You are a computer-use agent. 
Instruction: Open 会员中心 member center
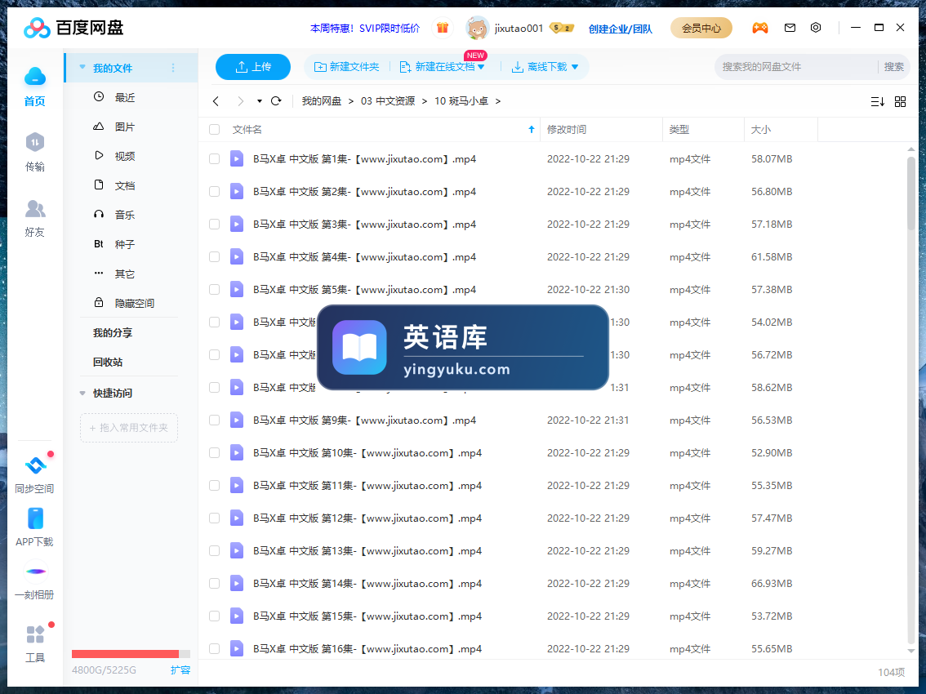click(701, 28)
